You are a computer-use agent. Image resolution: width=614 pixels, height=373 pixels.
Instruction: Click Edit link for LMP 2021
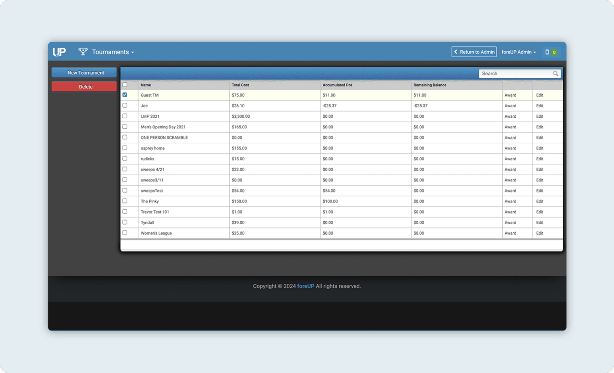[540, 116]
